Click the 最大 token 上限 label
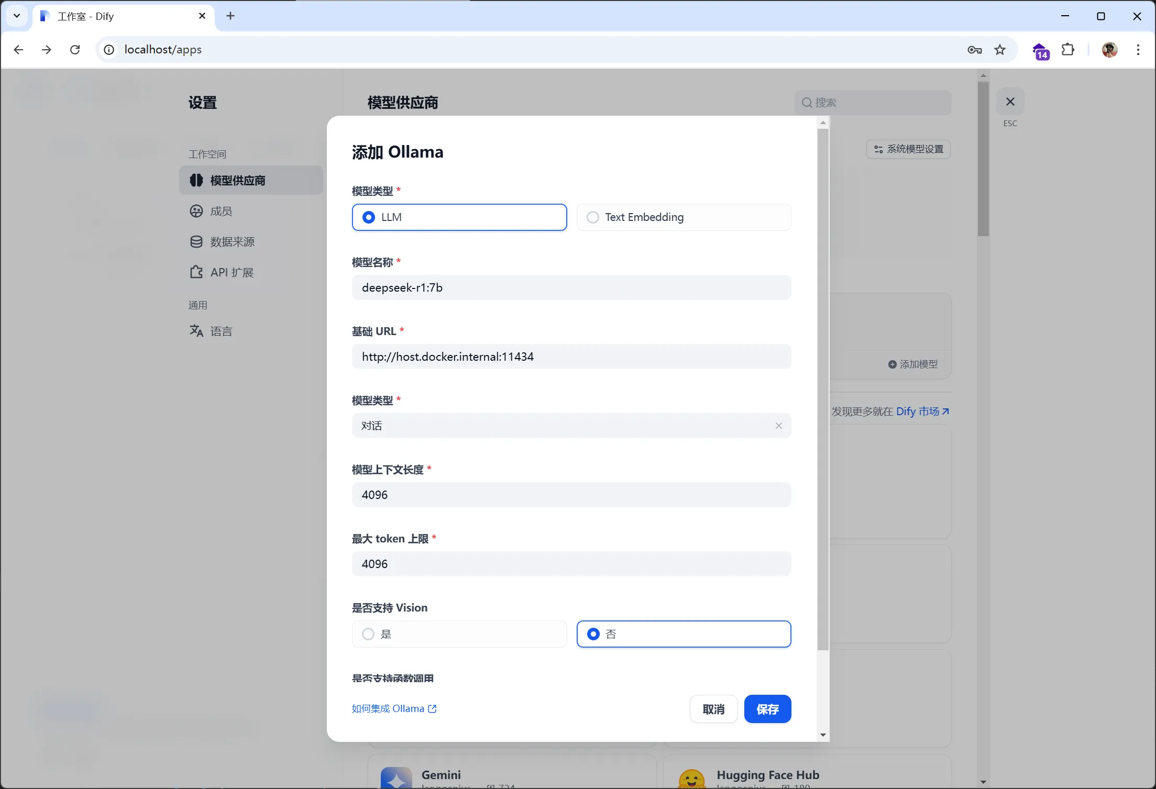 pos(390,539)
